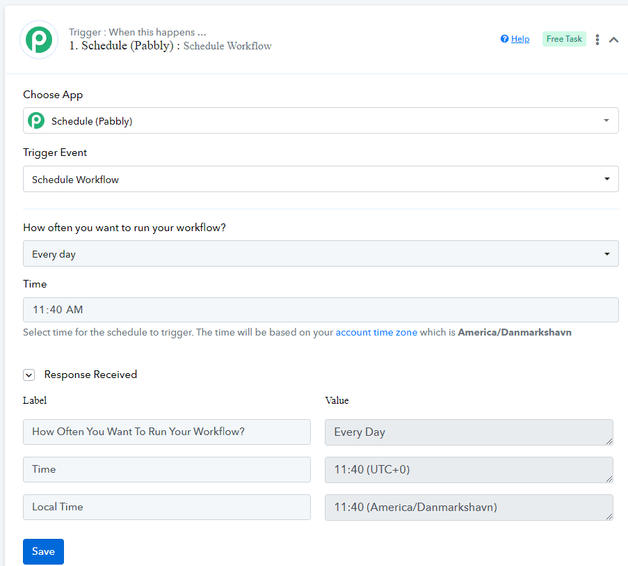Click the step title Schedule (Pabbly)
628x566 pixels.
click(127, 46)
